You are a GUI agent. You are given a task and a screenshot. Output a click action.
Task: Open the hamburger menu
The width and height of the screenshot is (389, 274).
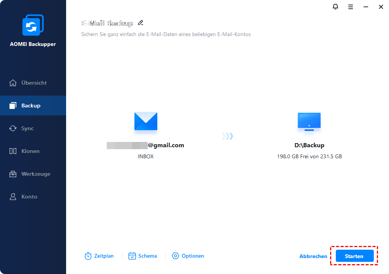pyautogui.click(x=350, y=7)
